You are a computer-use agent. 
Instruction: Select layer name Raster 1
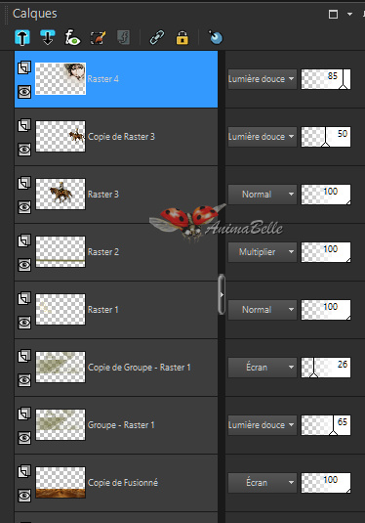(x=102, y=310)
